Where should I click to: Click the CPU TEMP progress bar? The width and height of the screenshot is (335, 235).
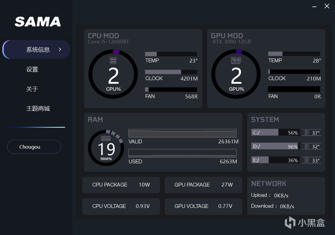coord(171,54)
